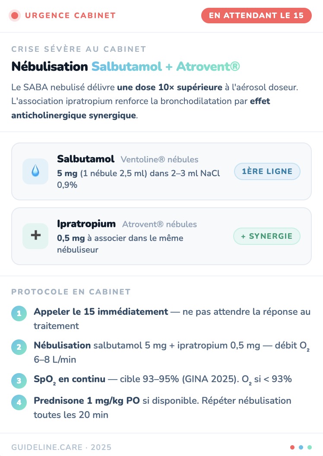Click the GUIDELINE.CARE · 2025 footer text
Image resolution: width=323 pixels, height=456 pixels.
[61, 447]
